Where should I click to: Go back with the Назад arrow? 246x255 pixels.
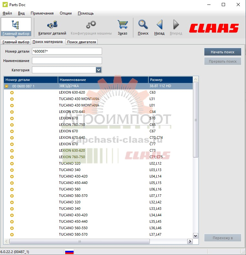(x=159, y=28)
